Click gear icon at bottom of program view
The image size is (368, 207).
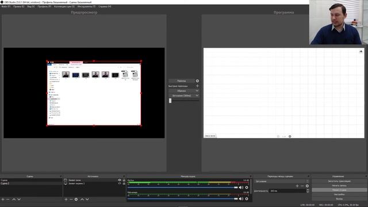tap(290, 136)
